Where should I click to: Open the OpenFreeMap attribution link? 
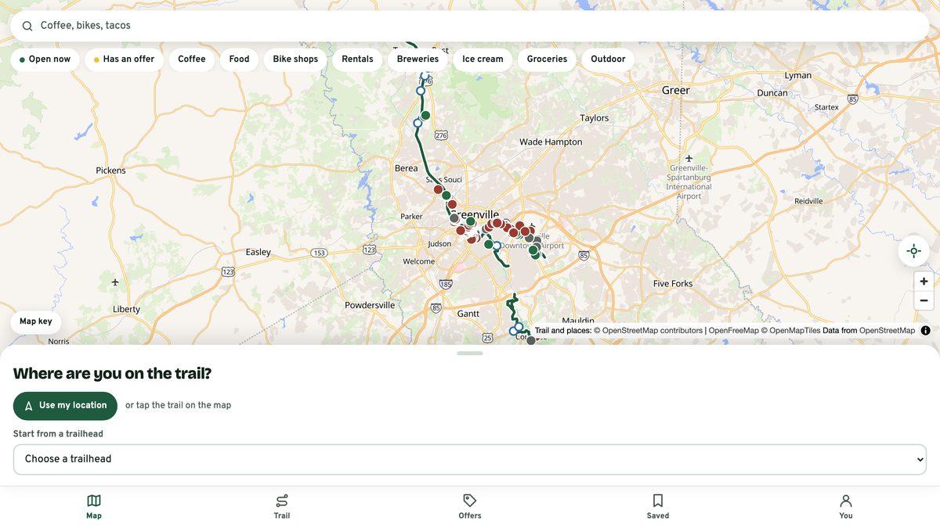coord(734,331)
